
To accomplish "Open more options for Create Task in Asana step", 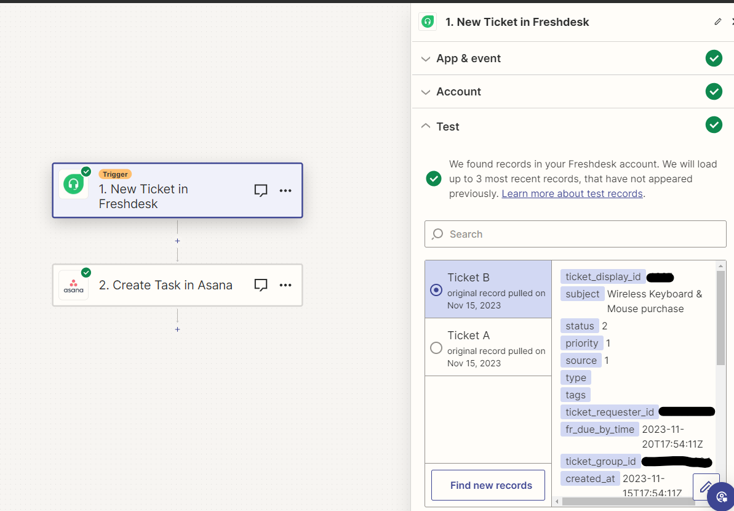I will 285,285.
